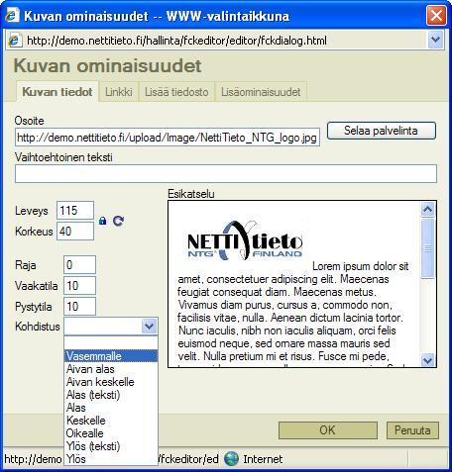The image size is (452, 472).
Task: Select the plain Ylös alignment option
Action: coord(111,459)
